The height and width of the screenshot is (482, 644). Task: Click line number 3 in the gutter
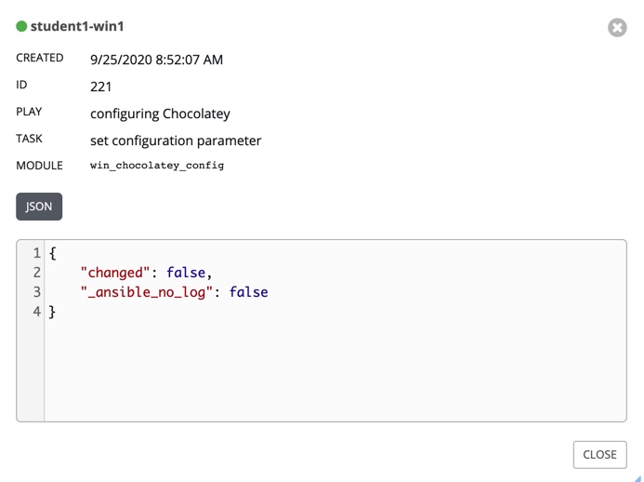(x=36, y=292)
